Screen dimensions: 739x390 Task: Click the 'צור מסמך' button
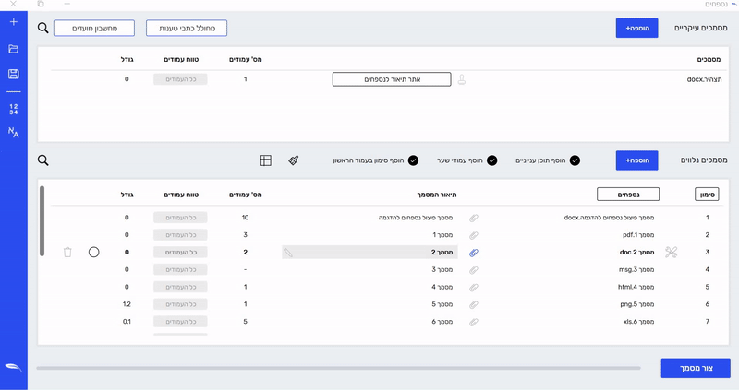click(695, 368)
